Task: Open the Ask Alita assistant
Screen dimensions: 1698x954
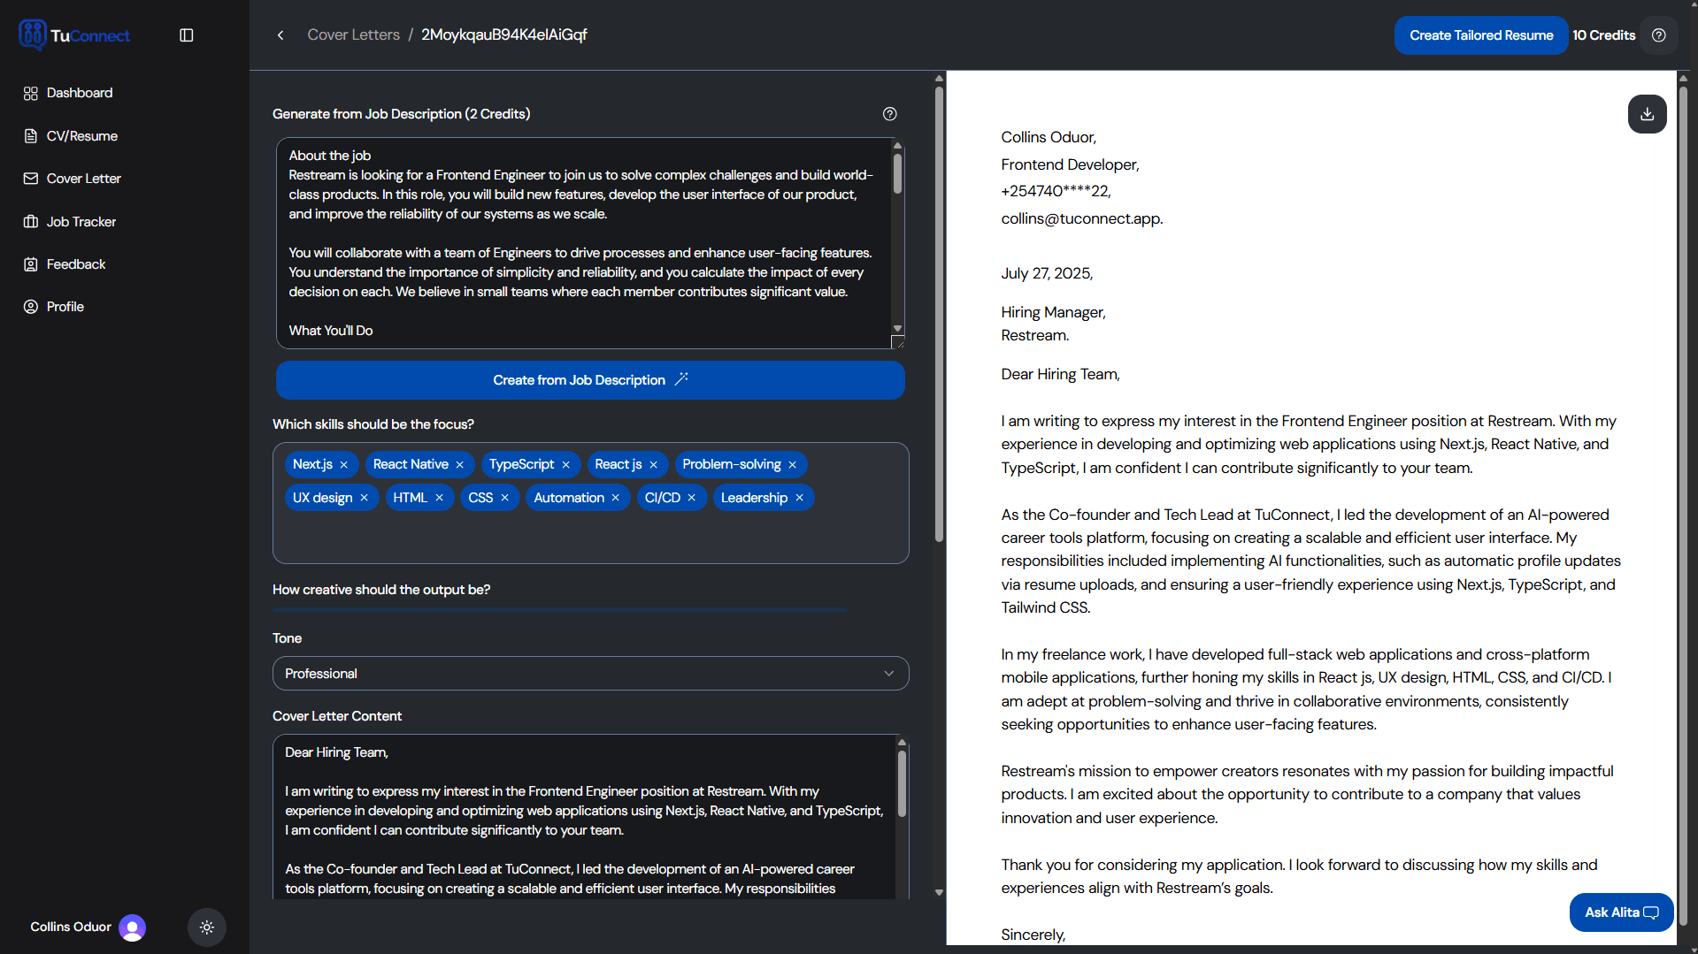Action: (x=1619, y=912)
